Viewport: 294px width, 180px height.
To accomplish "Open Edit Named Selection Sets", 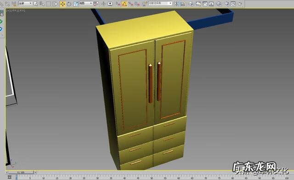I will click(145, 4).
